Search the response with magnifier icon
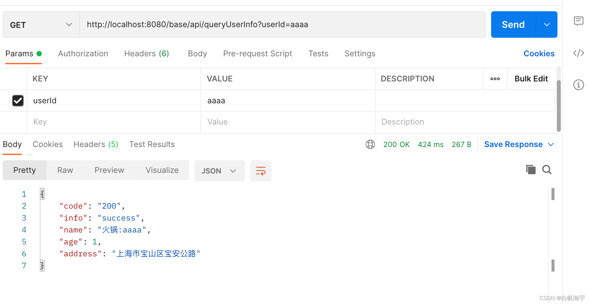 coord(547,170)
